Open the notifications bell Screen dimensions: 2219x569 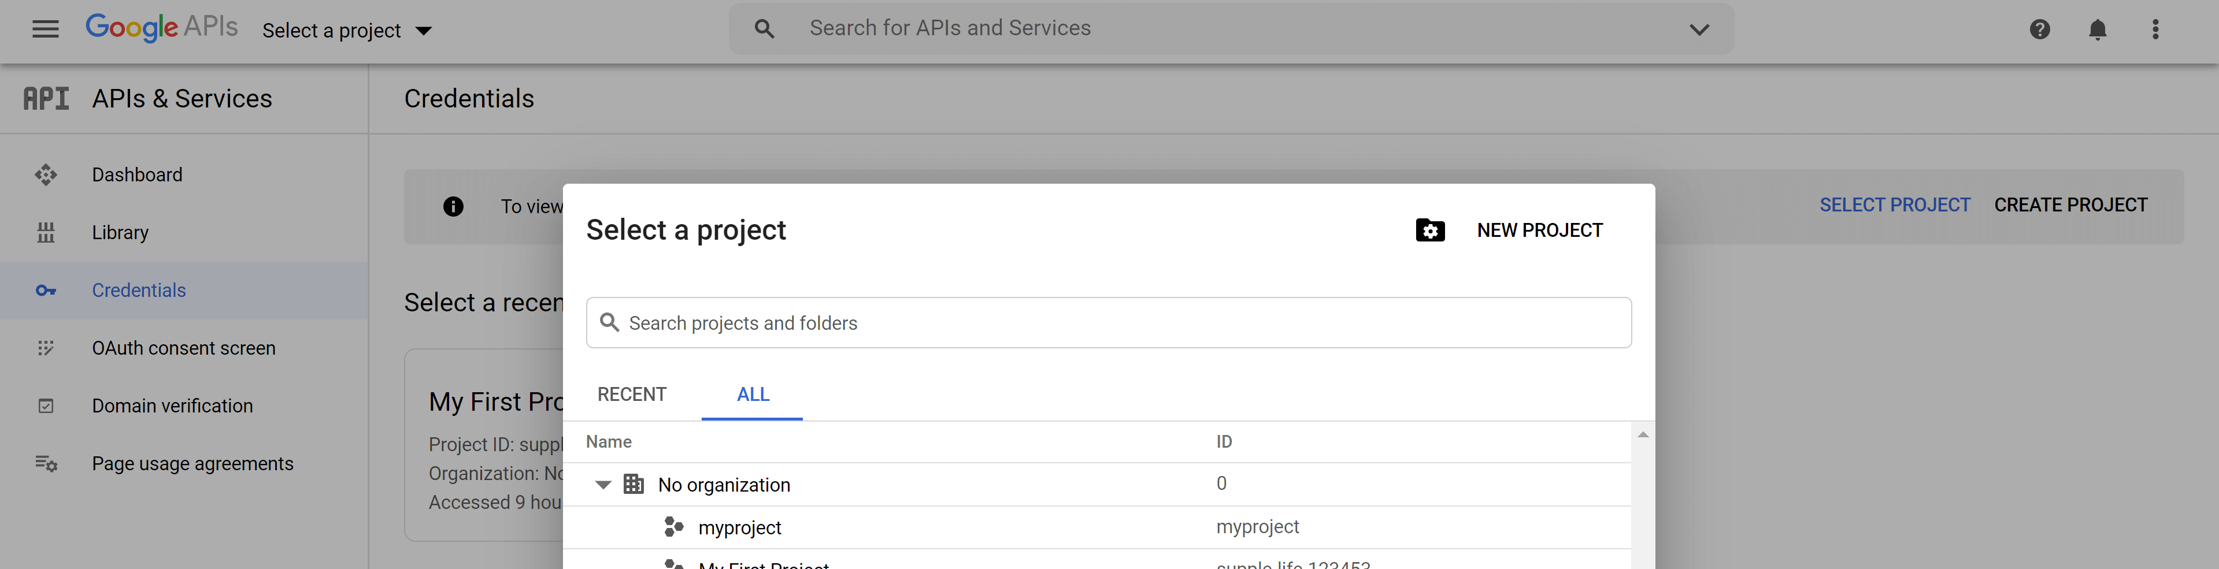(2098, 29)
